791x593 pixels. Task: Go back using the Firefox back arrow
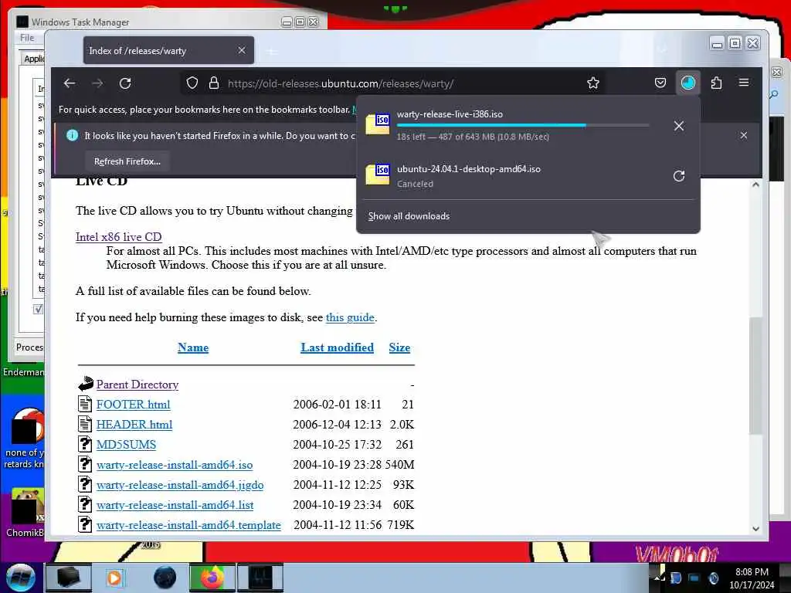pyautogui.click(x=70, y=83)
